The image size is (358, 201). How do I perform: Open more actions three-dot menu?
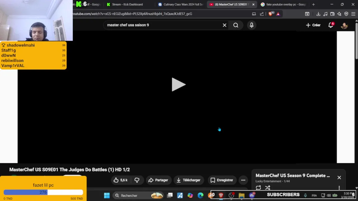(243, 180)
